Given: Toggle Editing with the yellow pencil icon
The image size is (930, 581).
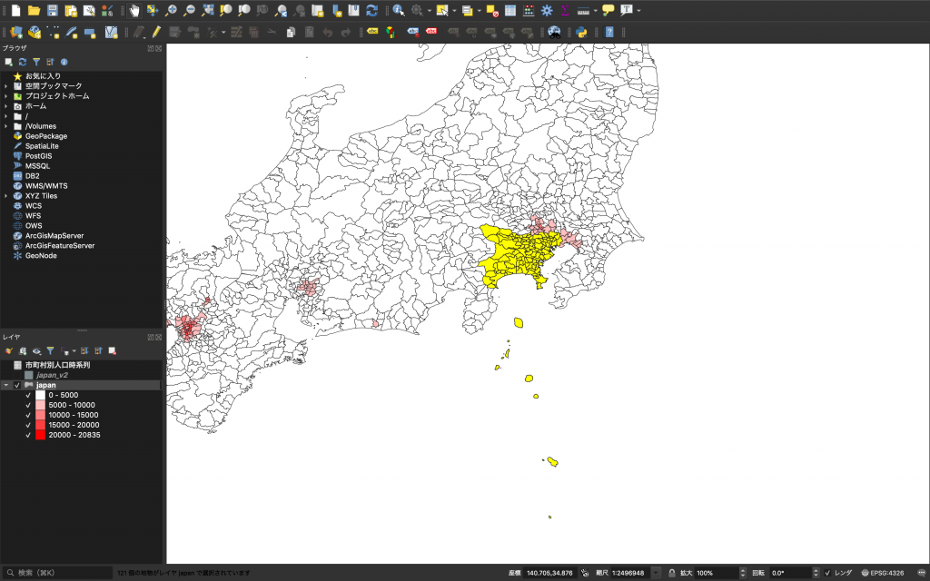Looking at the screenshot, I should [x=156, y=32].
